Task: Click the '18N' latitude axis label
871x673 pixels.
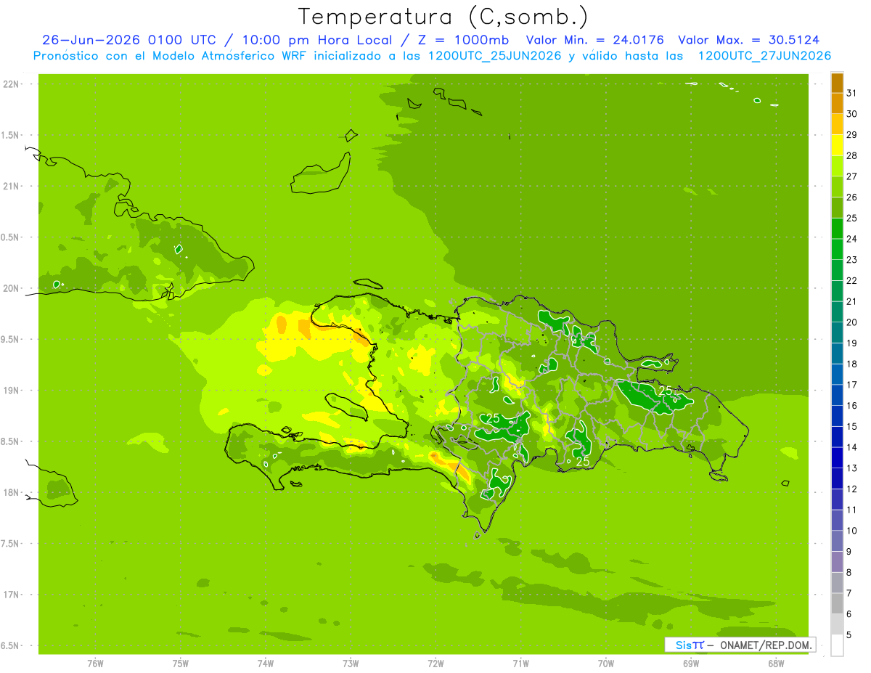Action: pos(12,492)
